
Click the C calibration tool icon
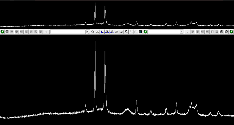pos(126,32)
